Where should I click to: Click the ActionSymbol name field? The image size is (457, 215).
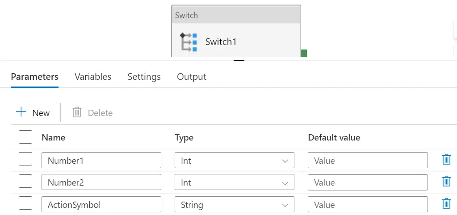pyautogui.click(x=101, y=204)
